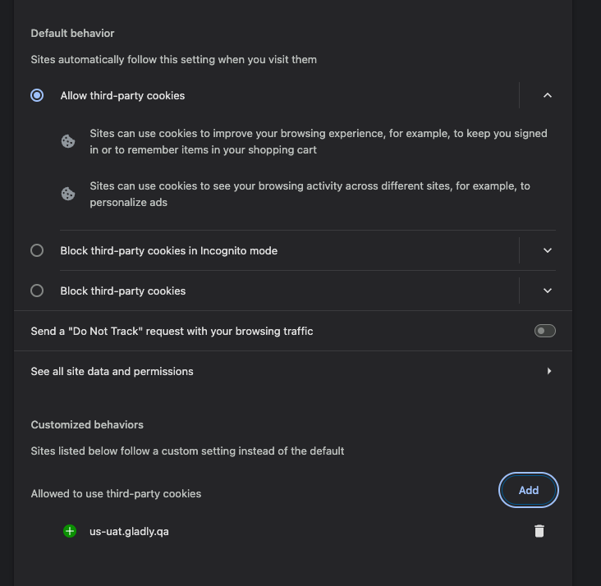The height and width of the screenshot is (586, 601).
Task: Expand the Block third-party cookies details chevron
Action: point(548,291)
